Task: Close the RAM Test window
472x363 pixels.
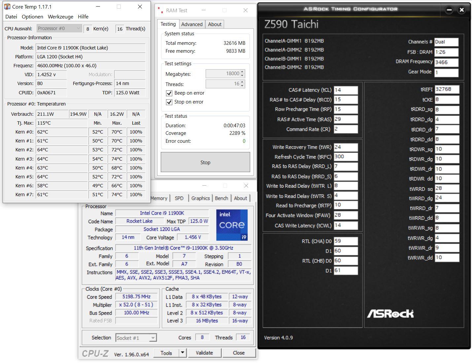Action: (246, 11)
